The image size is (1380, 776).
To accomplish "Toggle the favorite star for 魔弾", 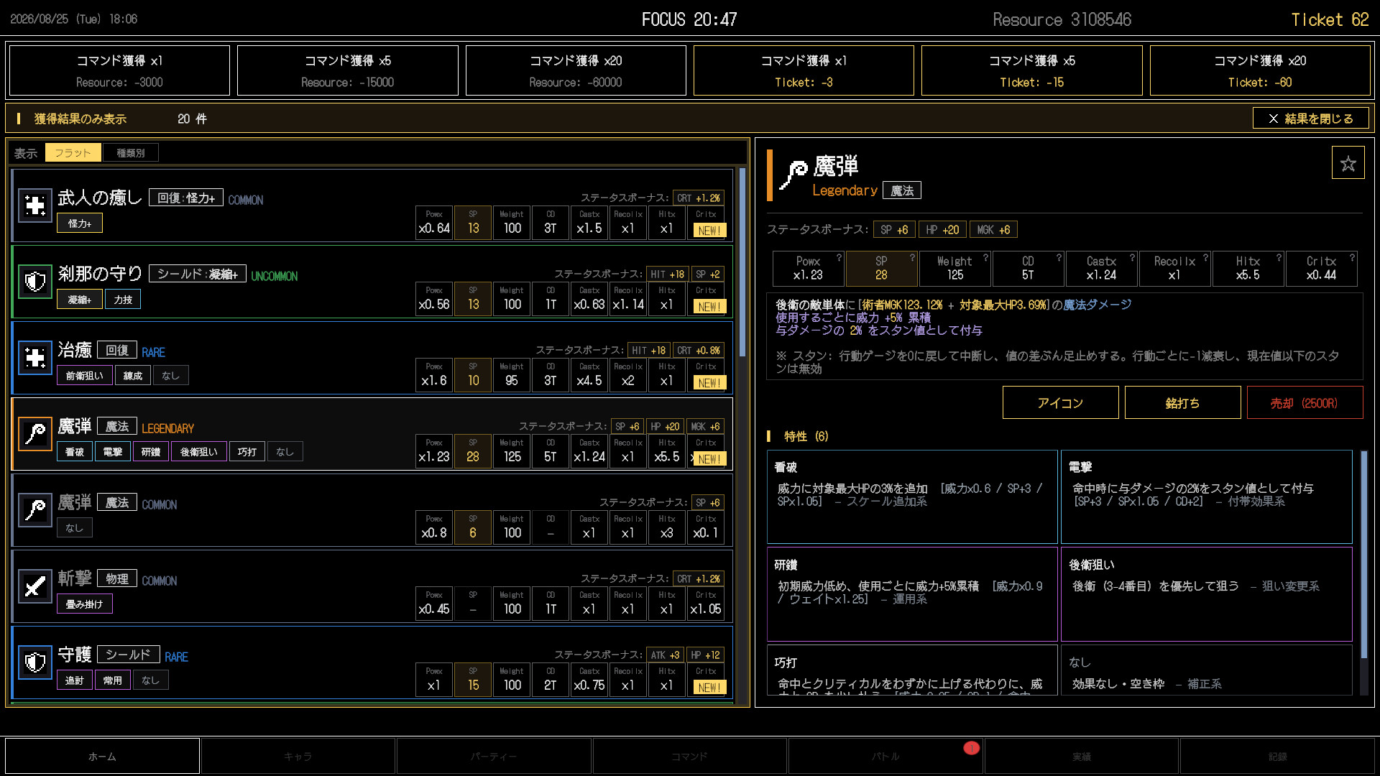I will pos(1348,163).
